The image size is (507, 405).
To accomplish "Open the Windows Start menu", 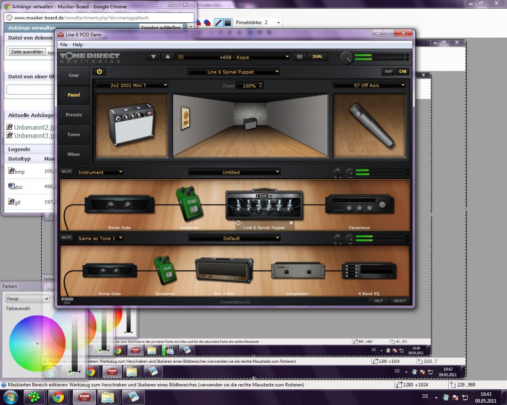I will [x=10, y=397].
